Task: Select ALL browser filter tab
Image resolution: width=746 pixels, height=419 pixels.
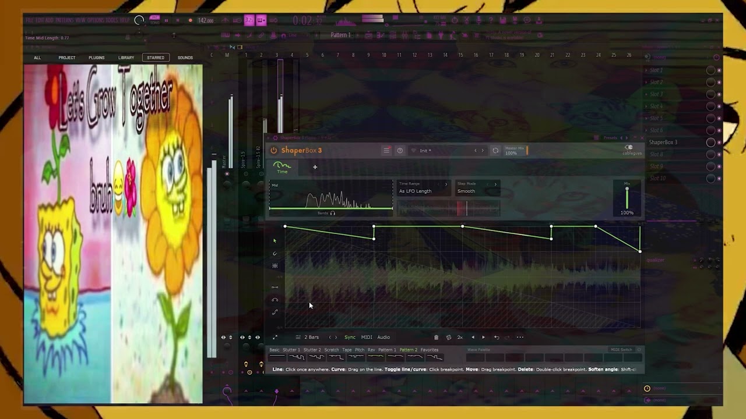Action: coord(37,58)
